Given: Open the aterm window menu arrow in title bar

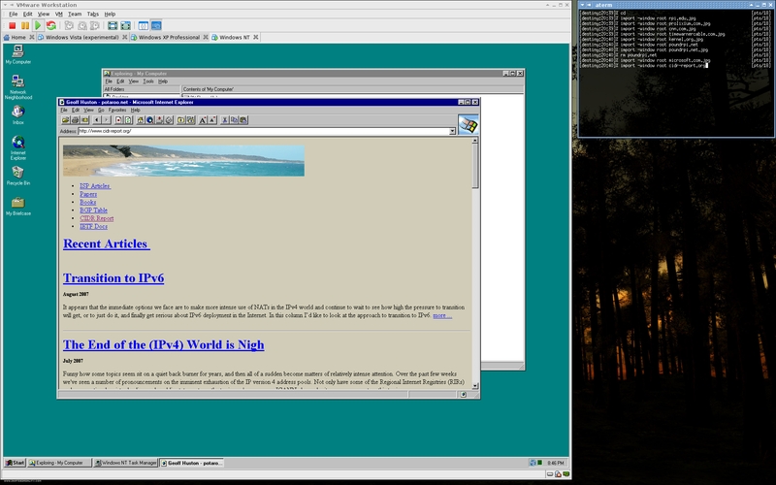Looking at the screenshot, I should (x=583, y=5).
